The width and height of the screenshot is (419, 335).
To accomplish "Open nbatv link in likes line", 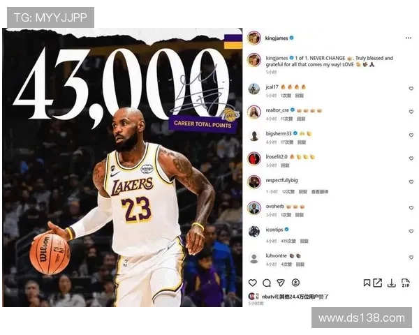I will click(267, 297).
